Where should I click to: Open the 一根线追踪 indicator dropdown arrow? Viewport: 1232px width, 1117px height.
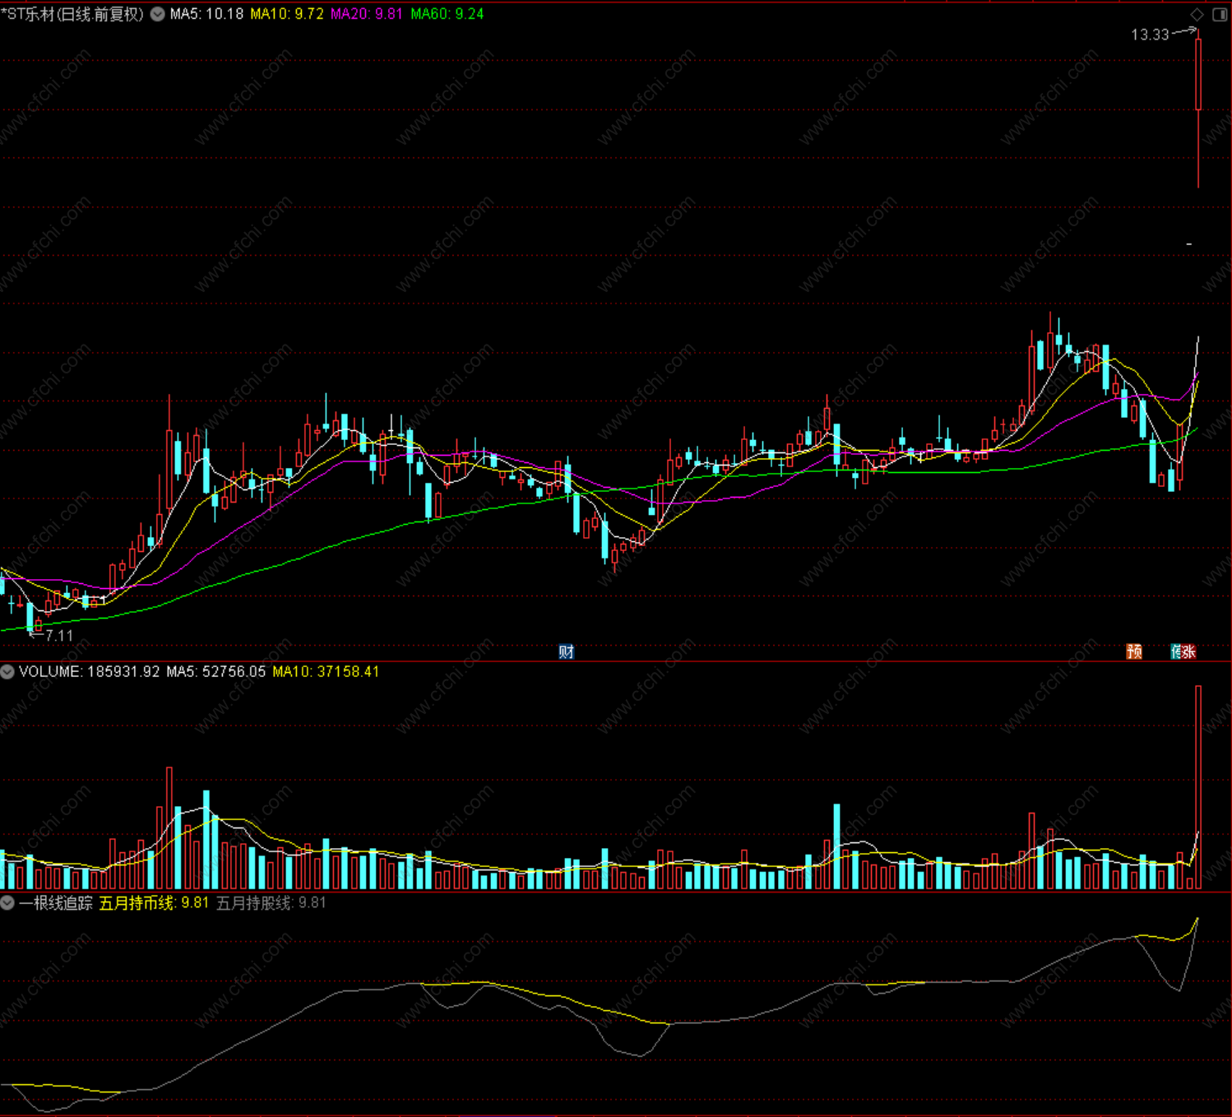pyautogui.click(x=7, y=903)
